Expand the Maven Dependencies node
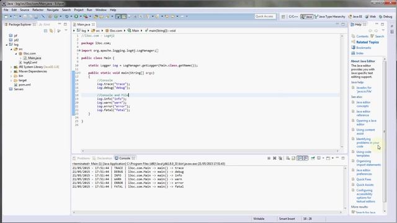Image resolution: width=397 pixels, height=223 pixels. [x=11, y=72]
